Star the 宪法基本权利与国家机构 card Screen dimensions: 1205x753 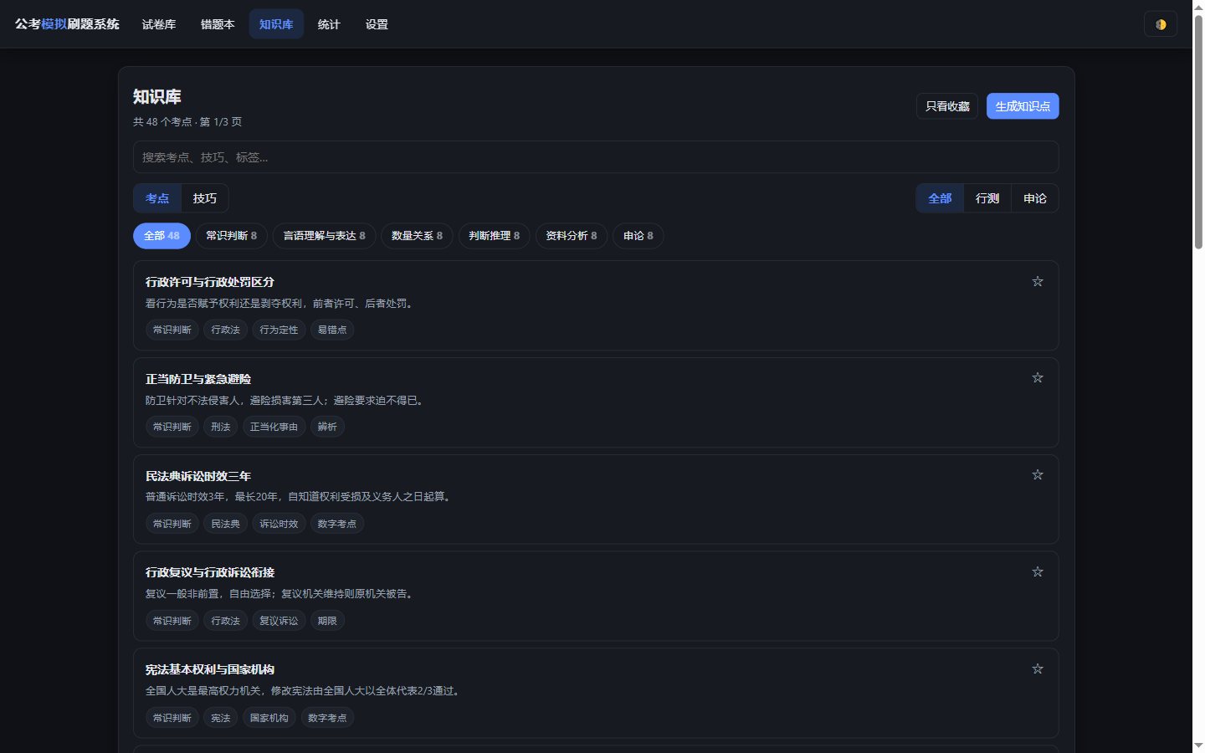coord(1037,669)
